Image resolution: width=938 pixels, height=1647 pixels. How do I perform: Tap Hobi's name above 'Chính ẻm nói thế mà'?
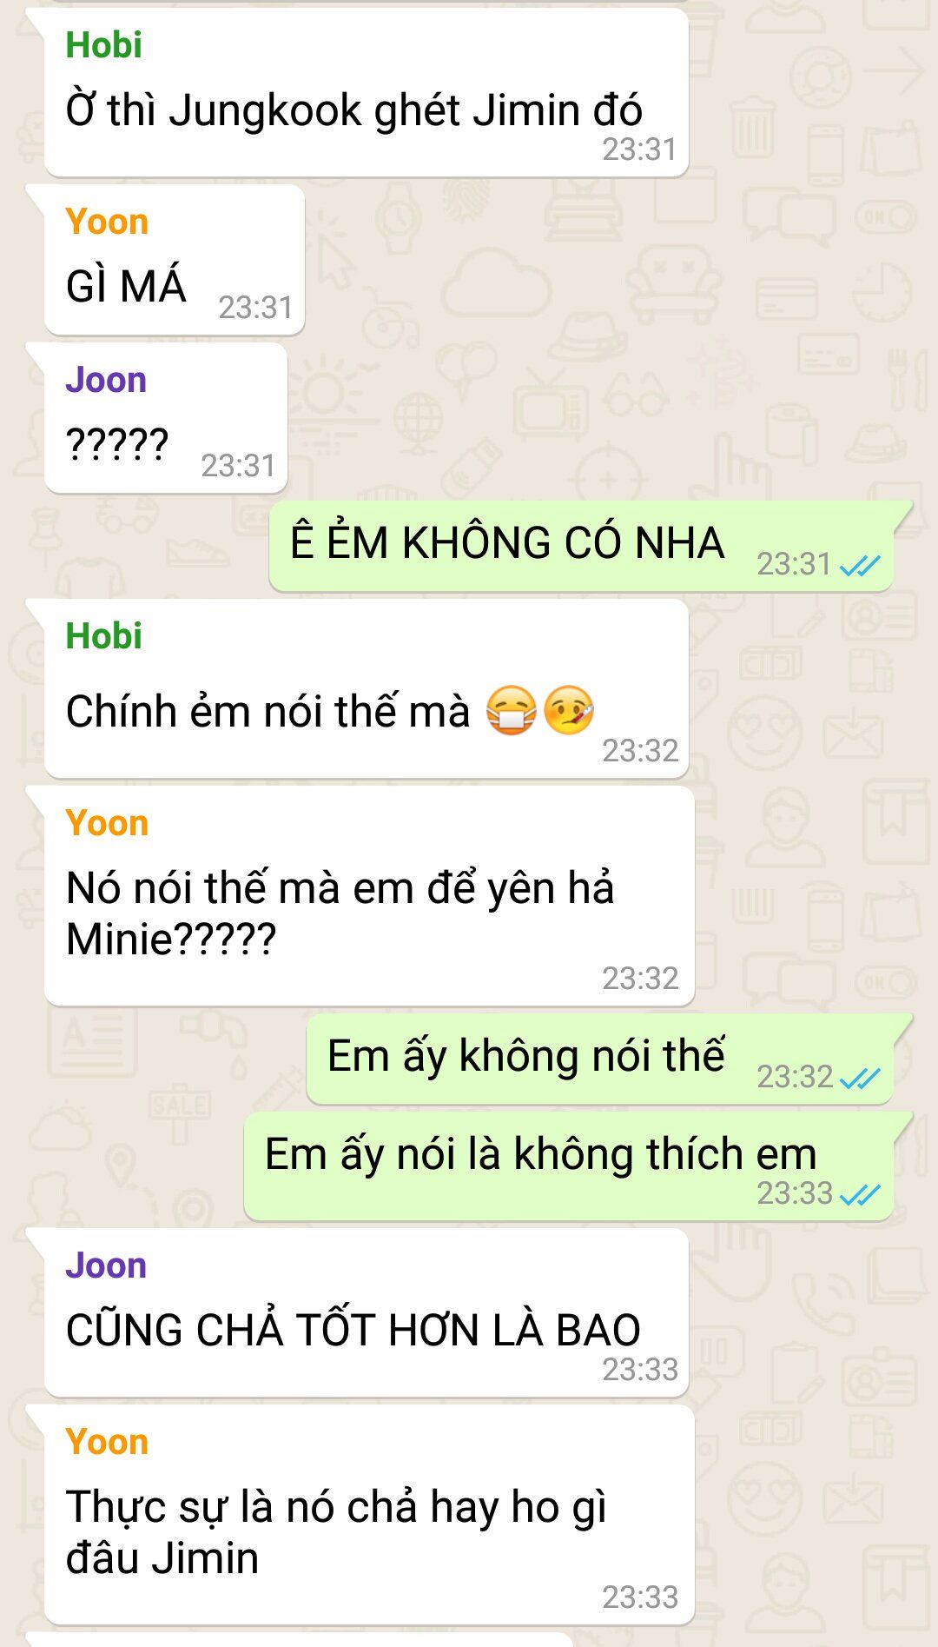tap(103, 636)
